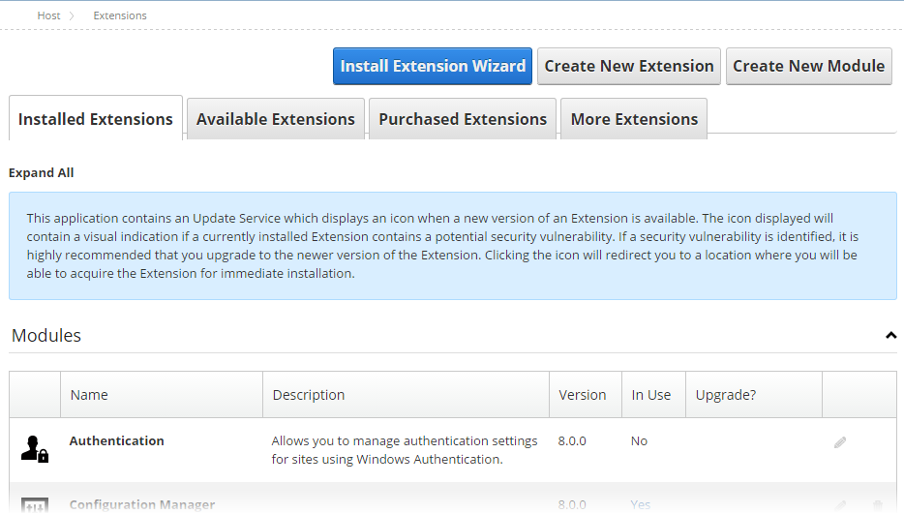Switch to Available Extensions tab
Viewport: 904px width, 514px height.
[276, 119]
